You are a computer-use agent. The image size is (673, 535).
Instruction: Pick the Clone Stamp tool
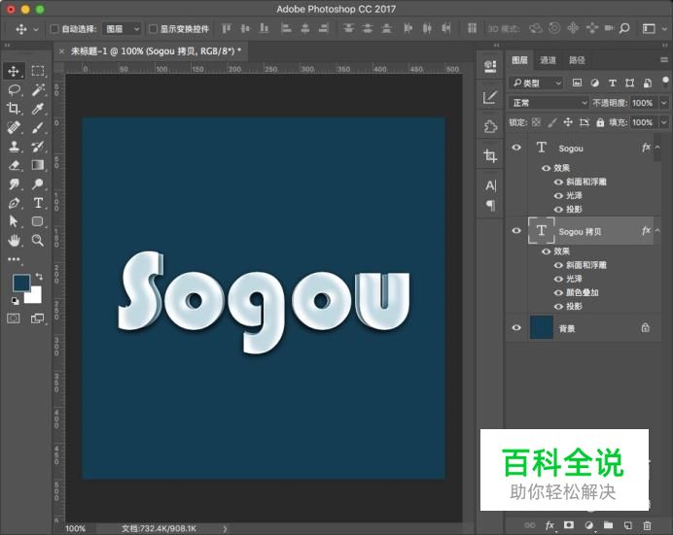(14, 147)
